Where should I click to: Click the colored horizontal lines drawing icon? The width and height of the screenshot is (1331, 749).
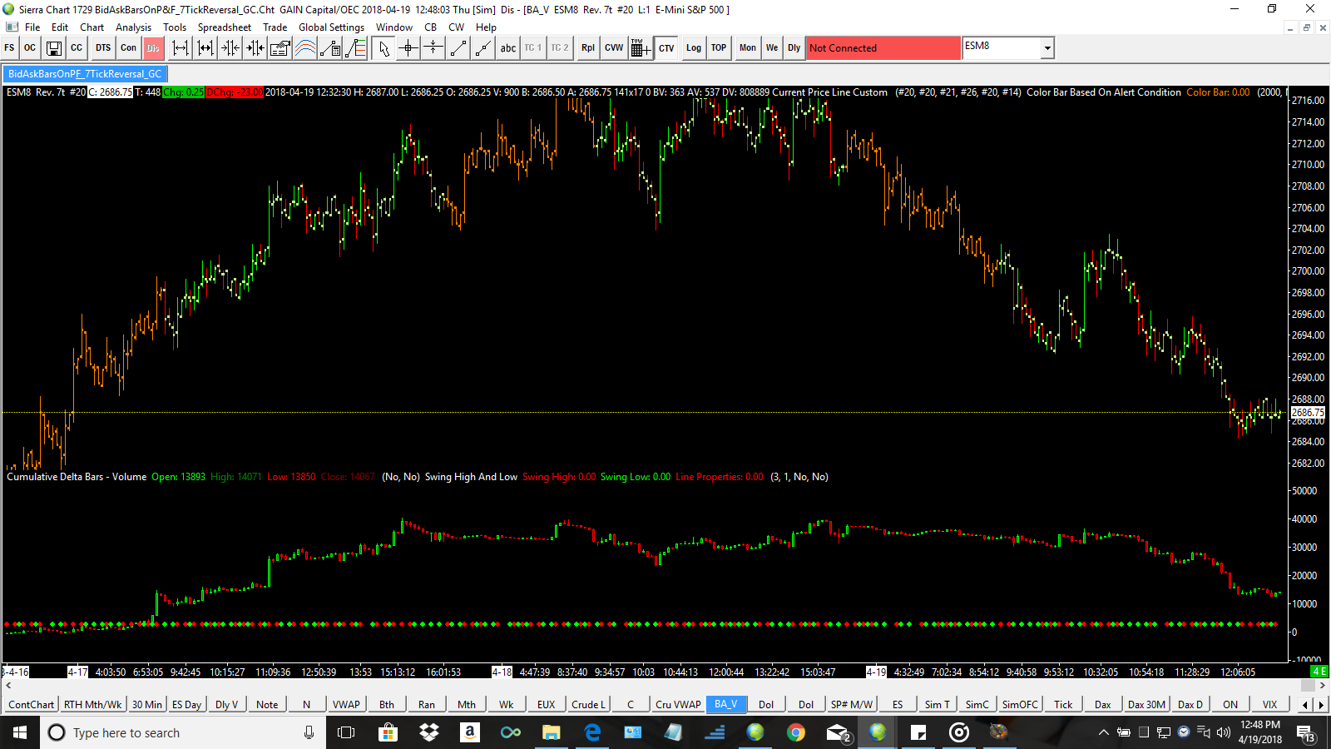coord(355,48)
